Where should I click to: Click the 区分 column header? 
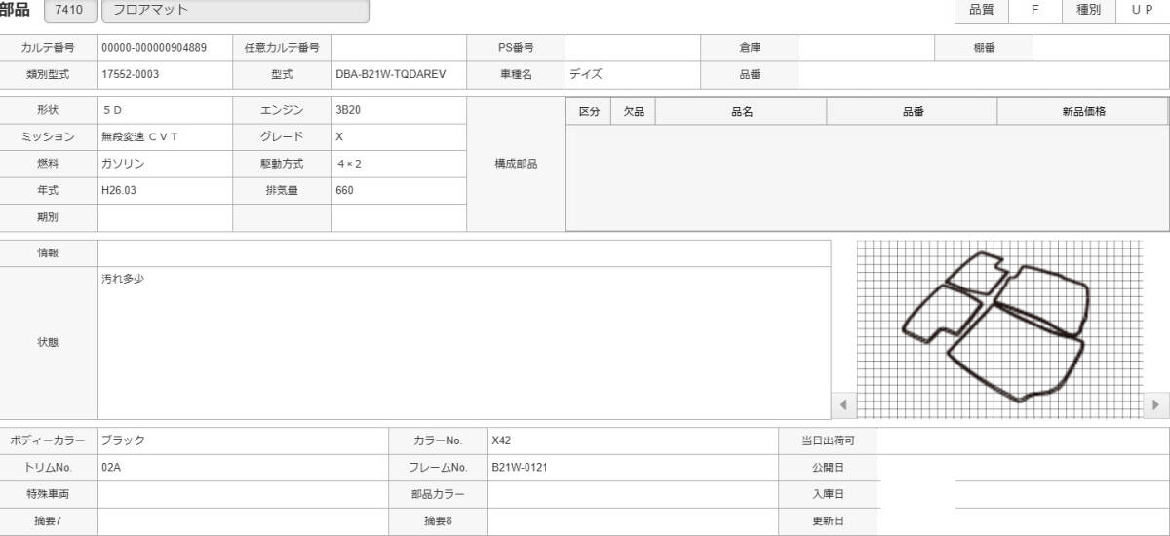590,112
